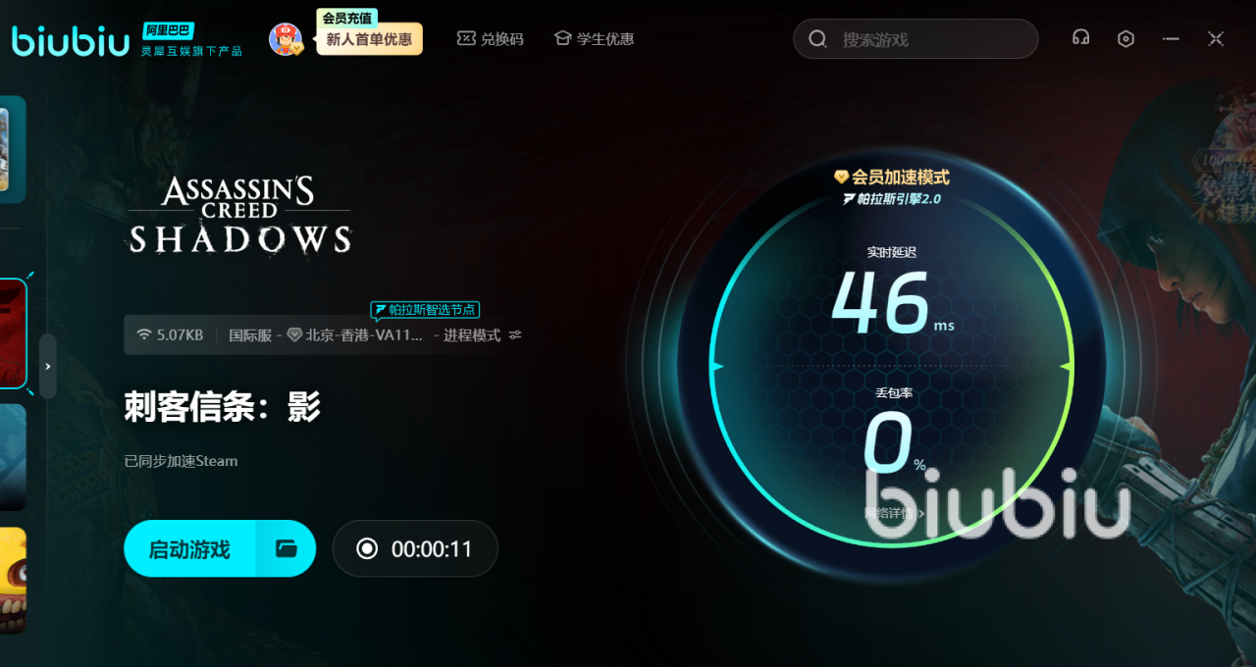The width and height of the screenshot is (1256, 667).
Task: Click the biubiu logo
Action: pos(71,40)
